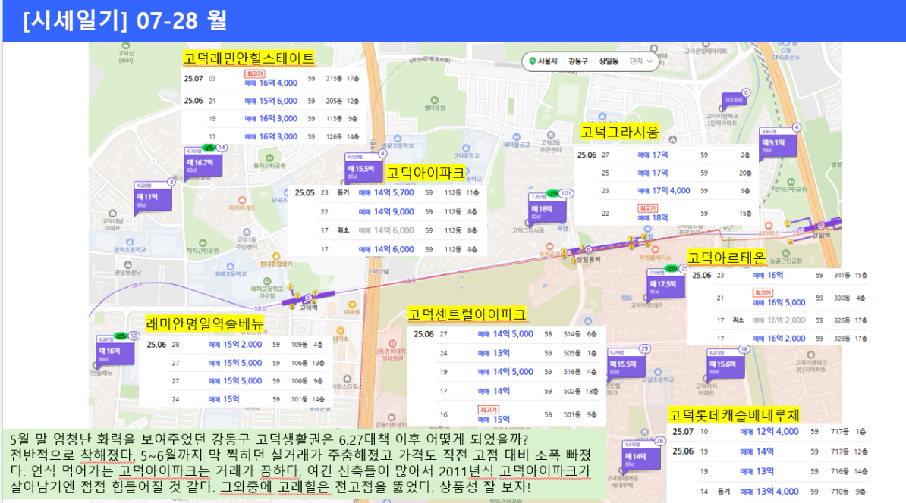The height and width of the screenshot is (503, 906).
Task: Click the 명덕초등학교 school icon
Action: [130, 242]
